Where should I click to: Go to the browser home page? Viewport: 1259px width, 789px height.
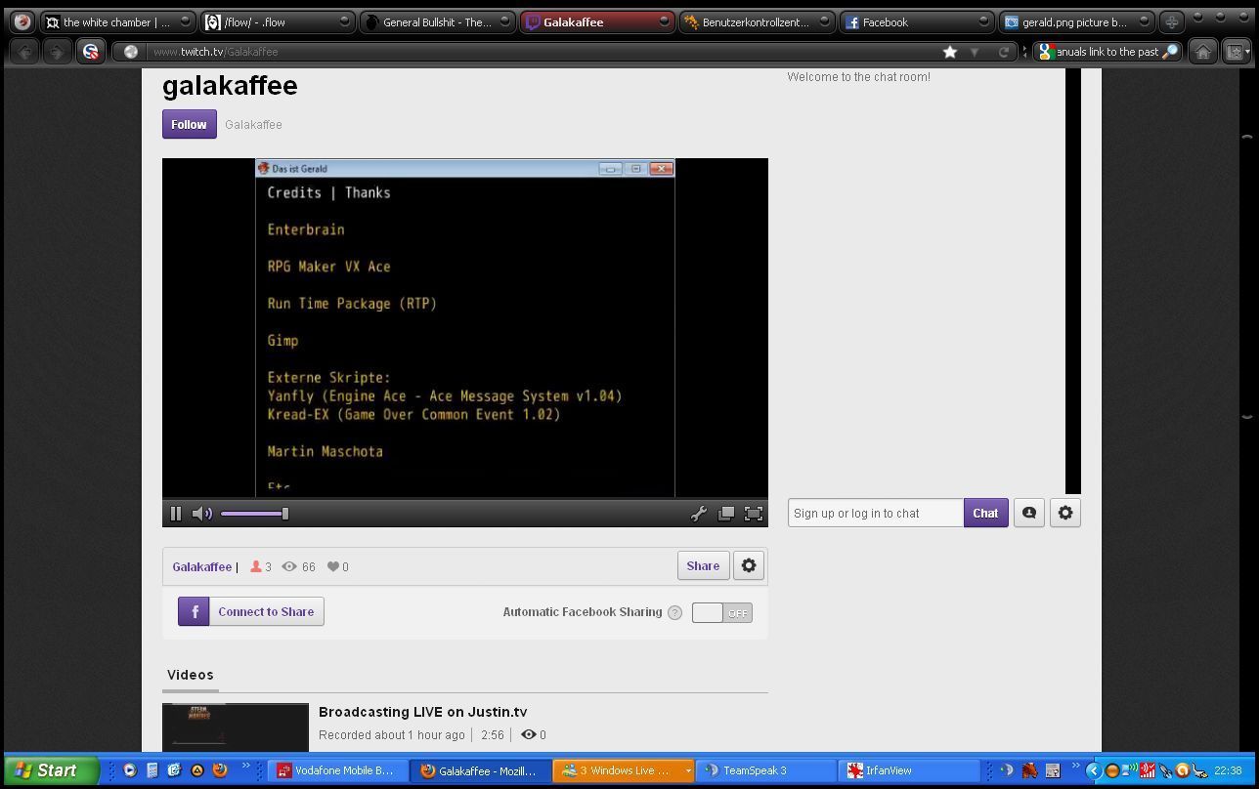click(1203, 52)
